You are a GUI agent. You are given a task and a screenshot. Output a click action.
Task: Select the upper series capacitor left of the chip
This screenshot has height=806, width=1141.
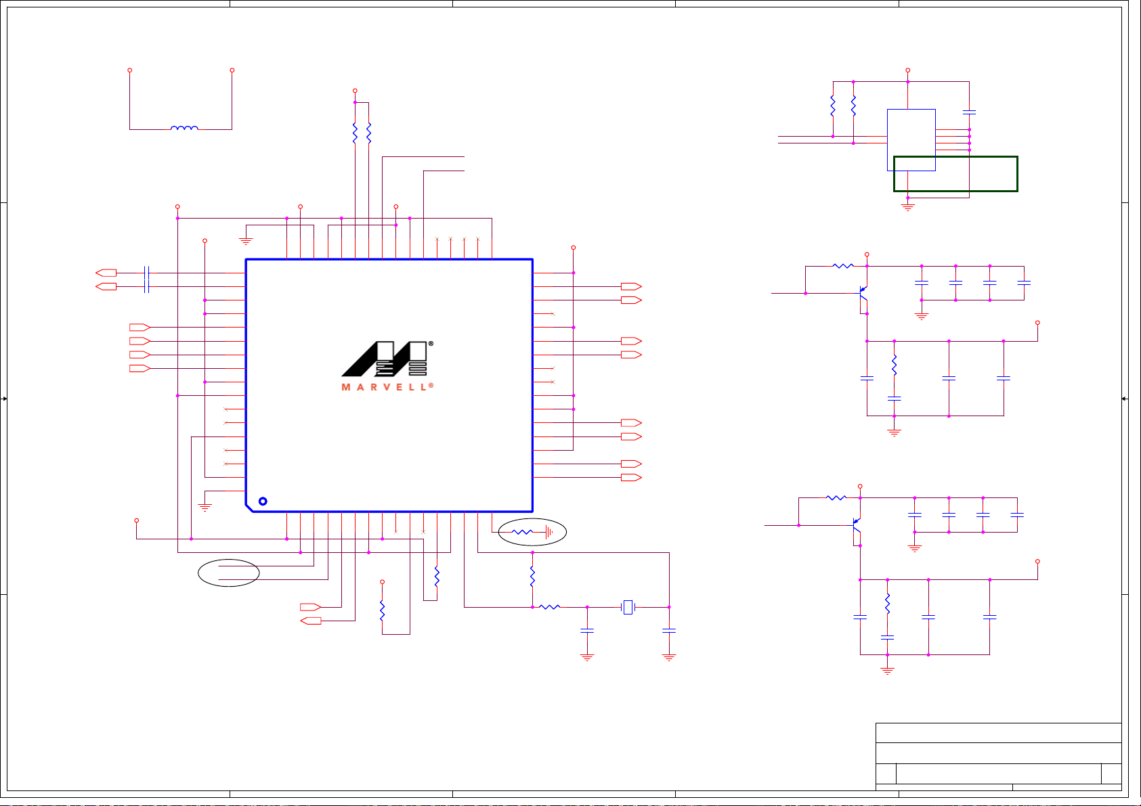(147, 273)
